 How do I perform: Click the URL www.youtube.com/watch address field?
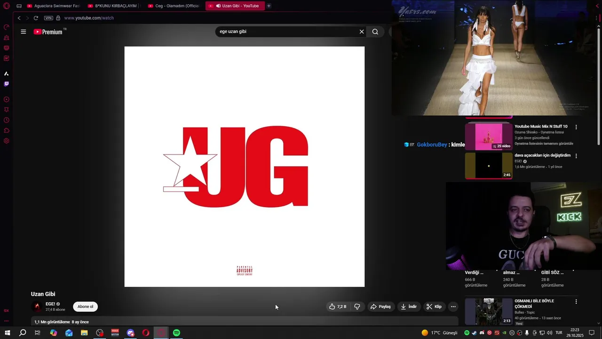pyautogui.click(x=89, y=18)
